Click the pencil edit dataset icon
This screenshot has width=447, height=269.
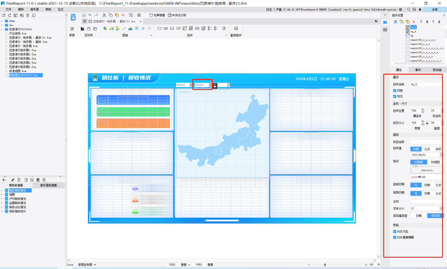(x=13, y=180)
